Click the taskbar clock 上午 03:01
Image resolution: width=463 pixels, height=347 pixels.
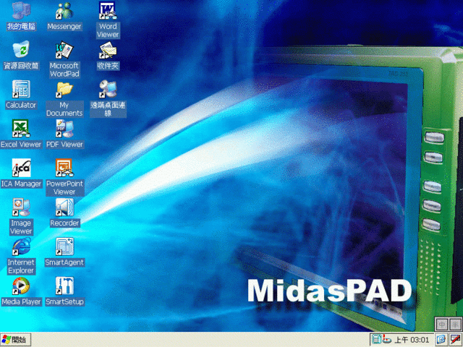click(412, 340)
